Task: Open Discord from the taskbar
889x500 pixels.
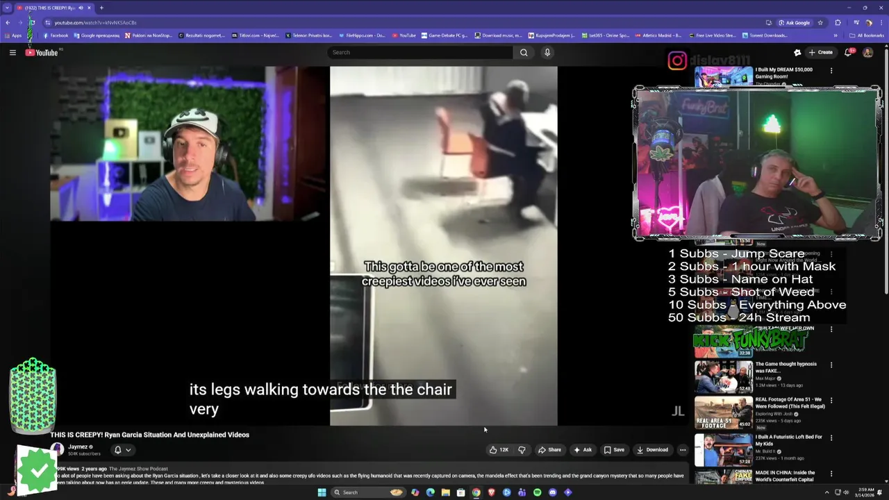Action: click(x=553, y=492)
